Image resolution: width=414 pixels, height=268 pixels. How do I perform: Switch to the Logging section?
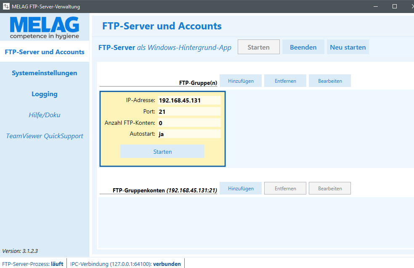[x=45, y=94]
